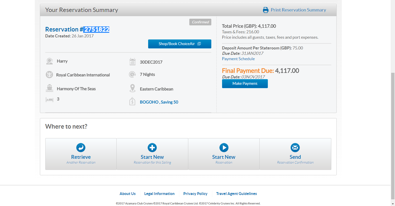This screenshot has width=395, height=206.
Task: Click the Total Price (GBP) text
Action: (x=249, y=26)
